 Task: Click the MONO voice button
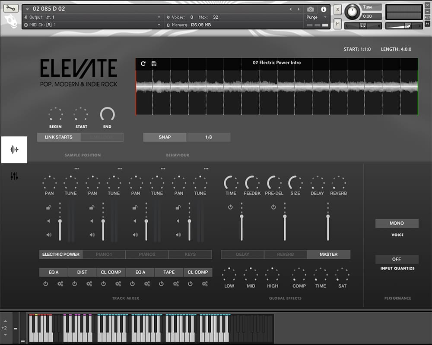397,223
